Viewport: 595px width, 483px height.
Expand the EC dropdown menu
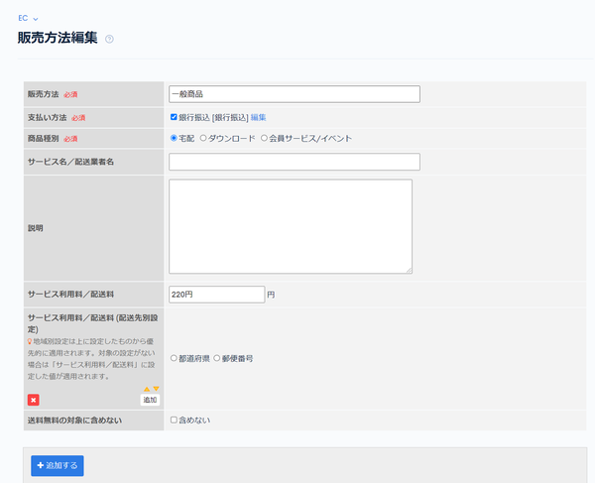pos(28,18)
